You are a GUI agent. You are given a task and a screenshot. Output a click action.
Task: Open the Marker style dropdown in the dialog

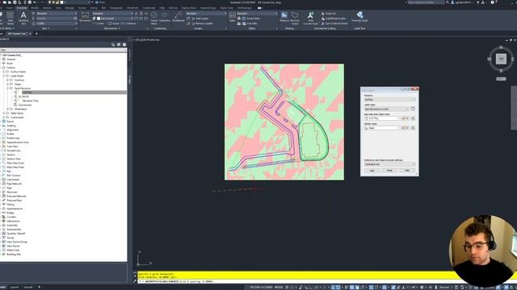pos(382,128)
